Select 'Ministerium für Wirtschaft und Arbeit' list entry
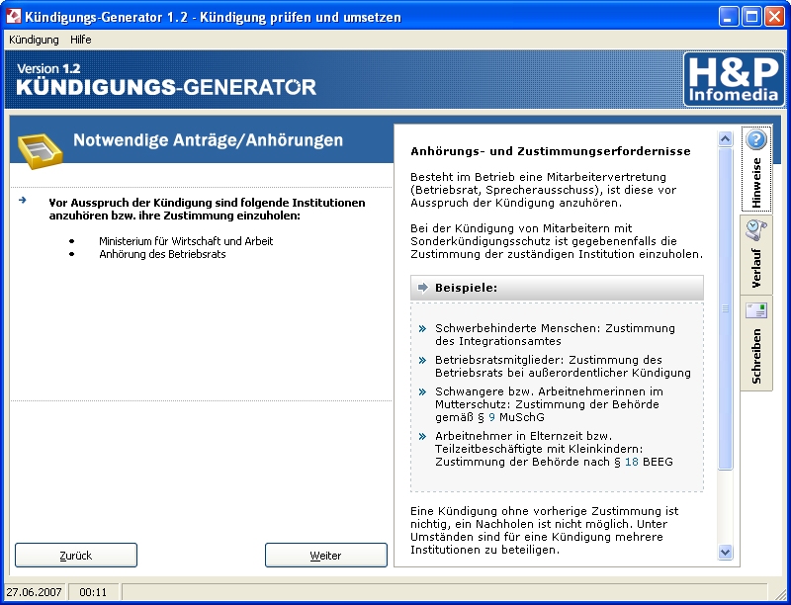The image size is (791, 605). (x=186, y=241)
